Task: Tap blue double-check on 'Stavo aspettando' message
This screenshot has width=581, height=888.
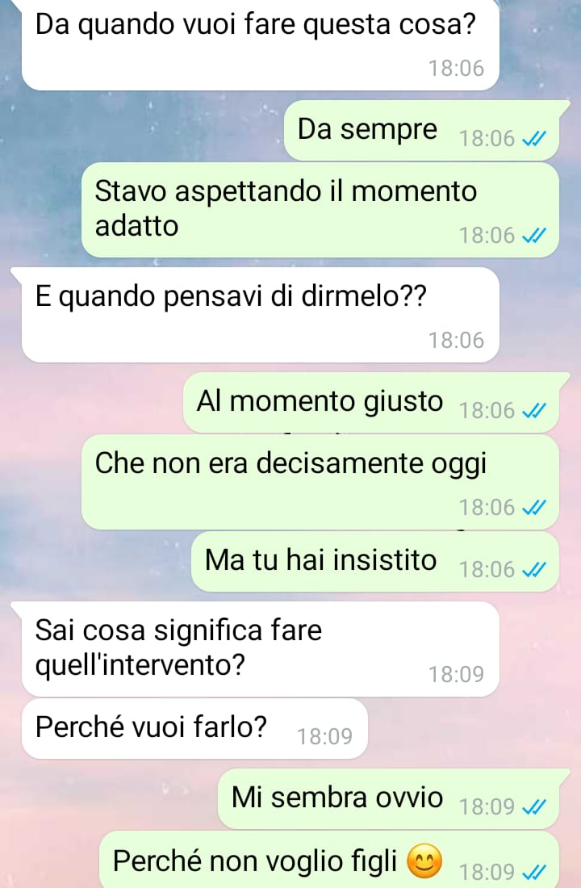Action: coord(534,235)
